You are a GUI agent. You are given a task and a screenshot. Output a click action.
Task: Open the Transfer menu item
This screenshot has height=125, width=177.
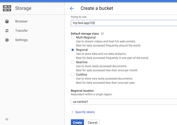(x=21, y=31)
